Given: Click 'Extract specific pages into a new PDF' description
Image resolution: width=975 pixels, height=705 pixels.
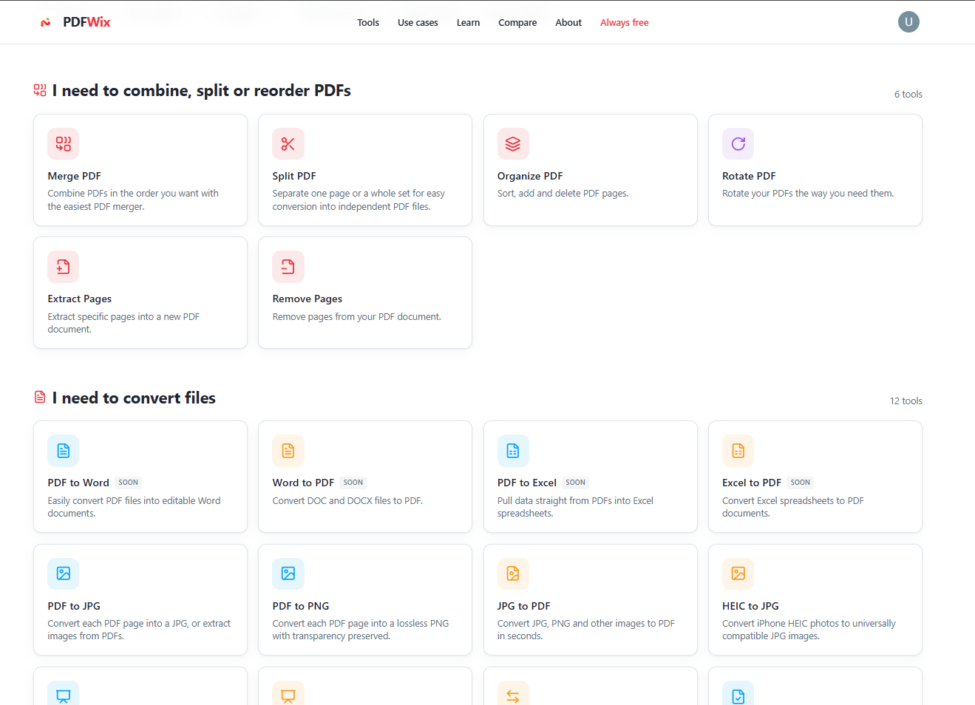Looking at the screenshot, I should coord(123,323).
